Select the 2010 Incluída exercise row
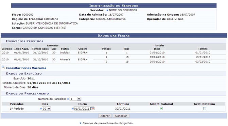 click(x=114, y=52)
